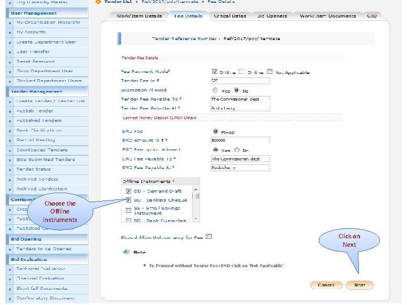The width and height of the screenshot is (407, 305).
Task: Open the Critical Dates tab
Action: 230,16
